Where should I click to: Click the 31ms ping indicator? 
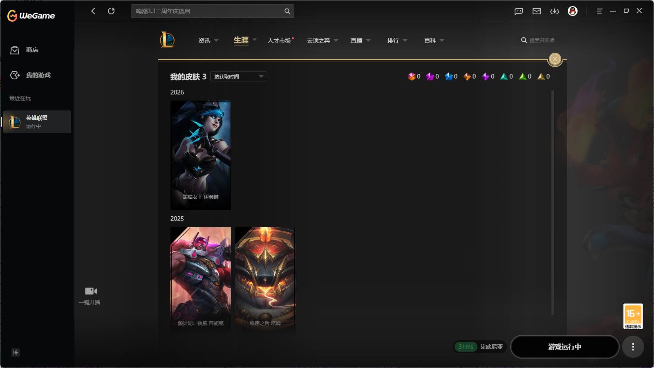pyautogui.click(x=466, y=347)
